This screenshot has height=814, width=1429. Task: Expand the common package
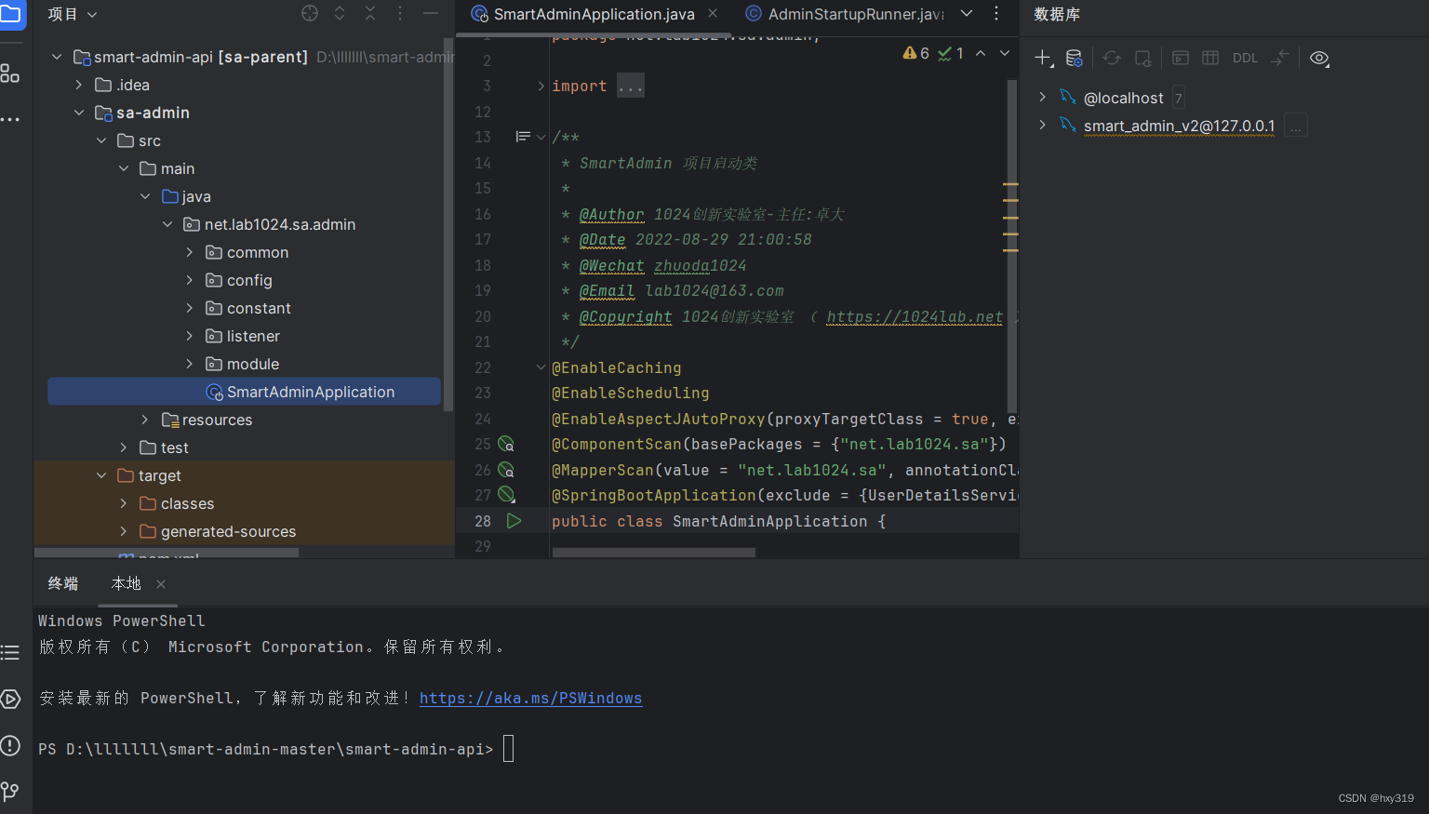coord(190,252)
